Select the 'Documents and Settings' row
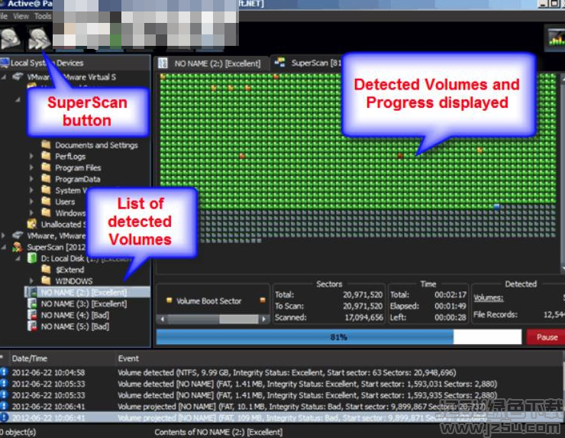The image size is (565, 438). click(96, 144)
